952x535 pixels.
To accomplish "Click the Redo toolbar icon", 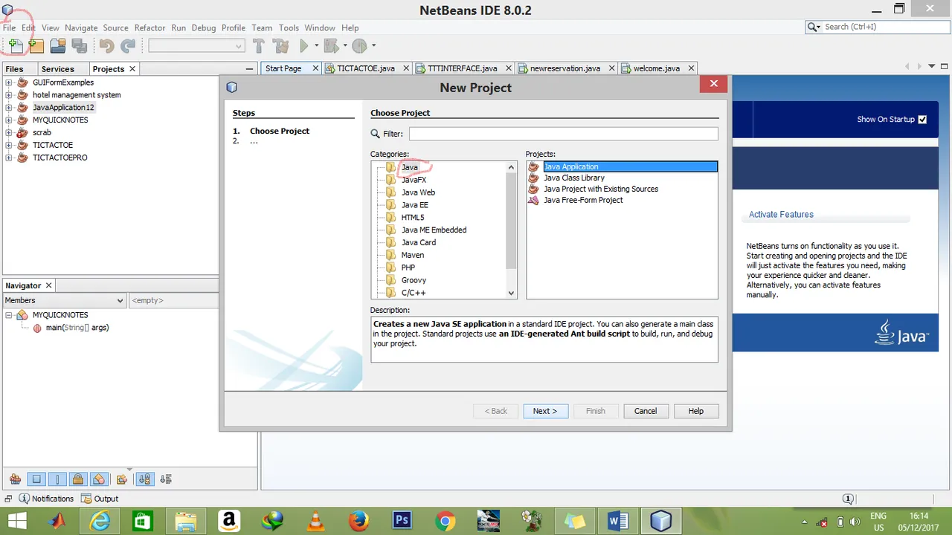I will tap(128, 46).
